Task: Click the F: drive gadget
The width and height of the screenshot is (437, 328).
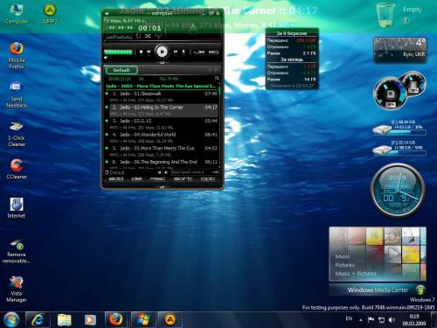Action: coord(399,148)
